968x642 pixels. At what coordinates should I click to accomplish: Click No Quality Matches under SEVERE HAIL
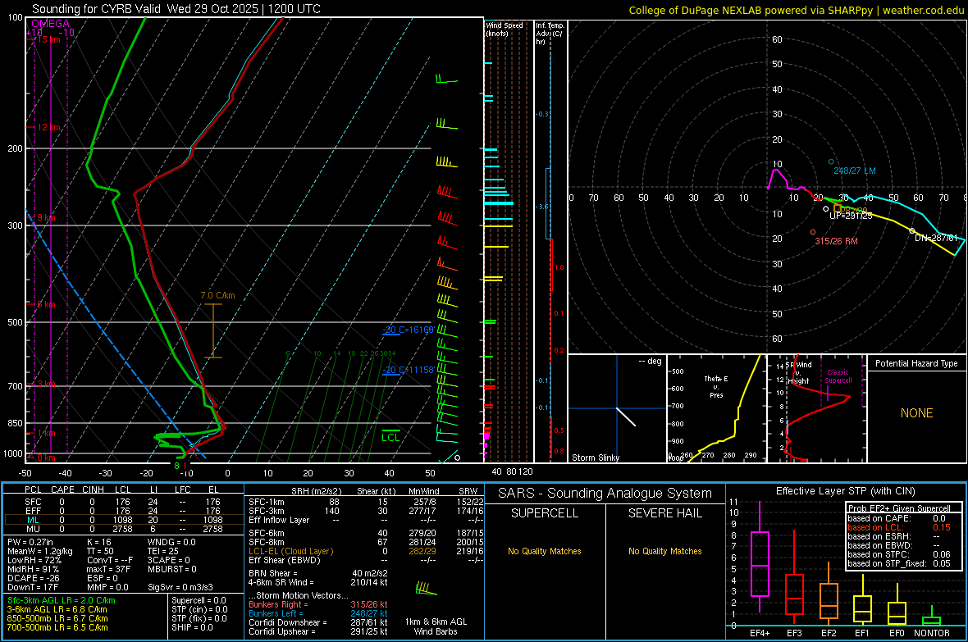tap(664, 551)
